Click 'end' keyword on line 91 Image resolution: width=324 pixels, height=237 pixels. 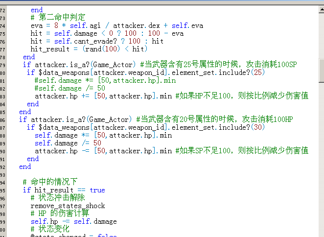click(33, 159)
